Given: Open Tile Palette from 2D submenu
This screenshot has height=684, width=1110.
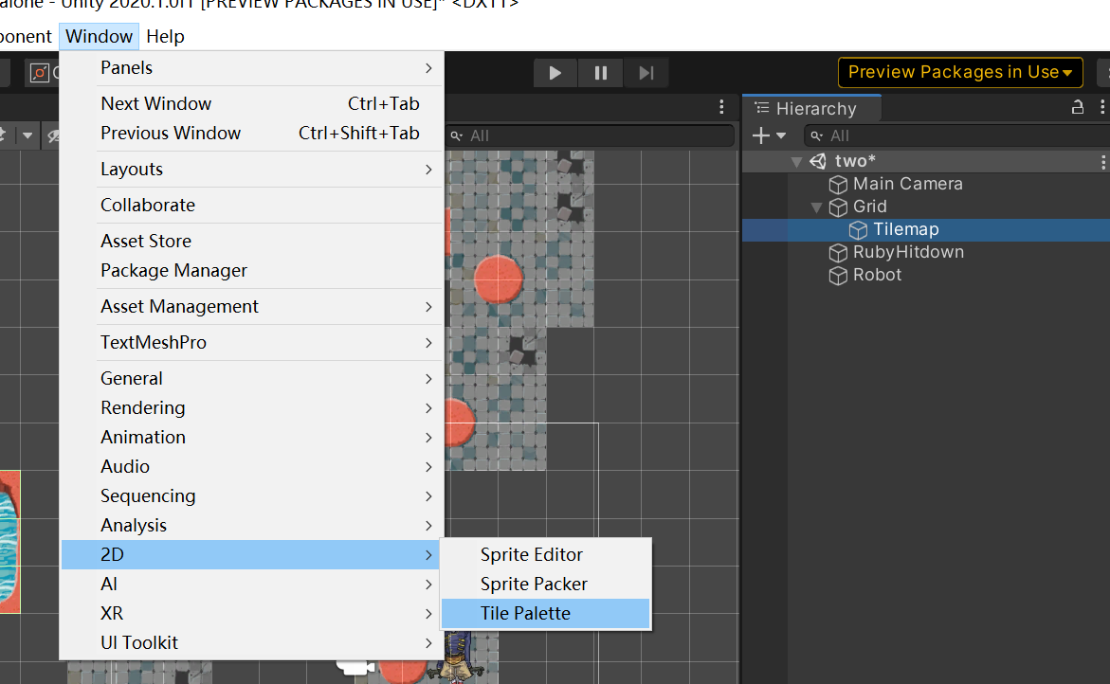Looking at the screenshot, I should 545,613.
